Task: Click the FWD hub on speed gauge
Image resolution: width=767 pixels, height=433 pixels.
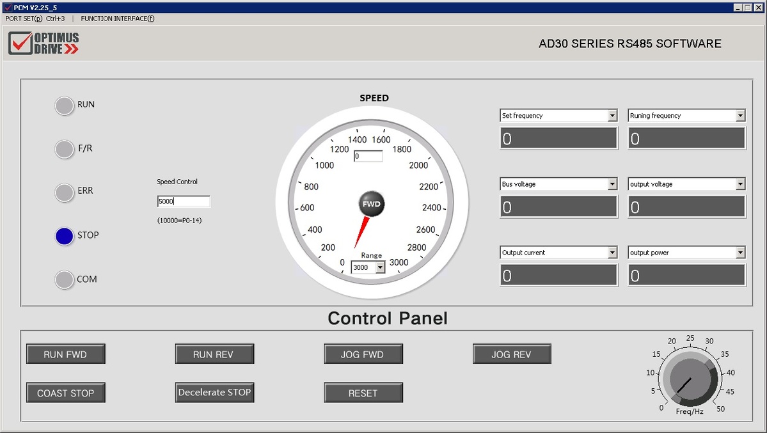Action: (x=372, y=203)
